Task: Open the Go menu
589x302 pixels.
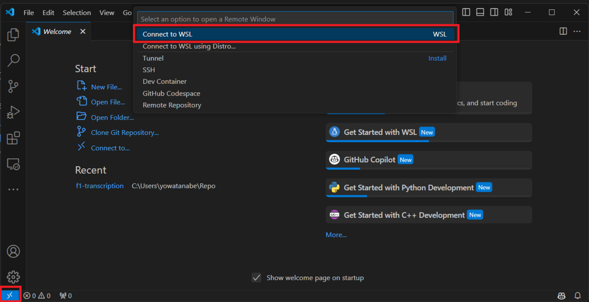Action: [127, 13]
